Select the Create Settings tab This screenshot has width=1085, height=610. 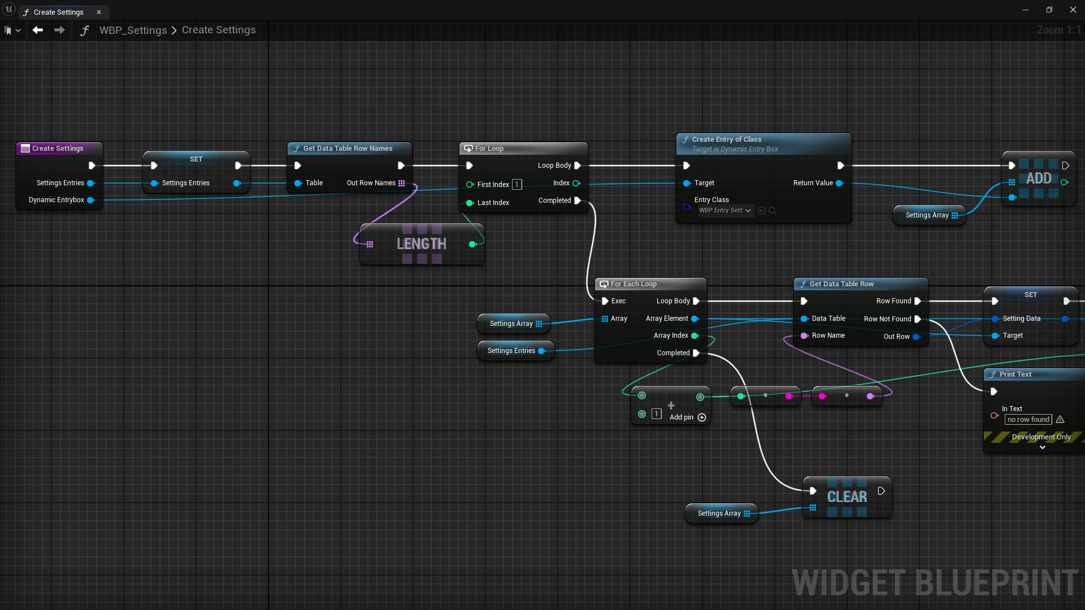(58, 12)
